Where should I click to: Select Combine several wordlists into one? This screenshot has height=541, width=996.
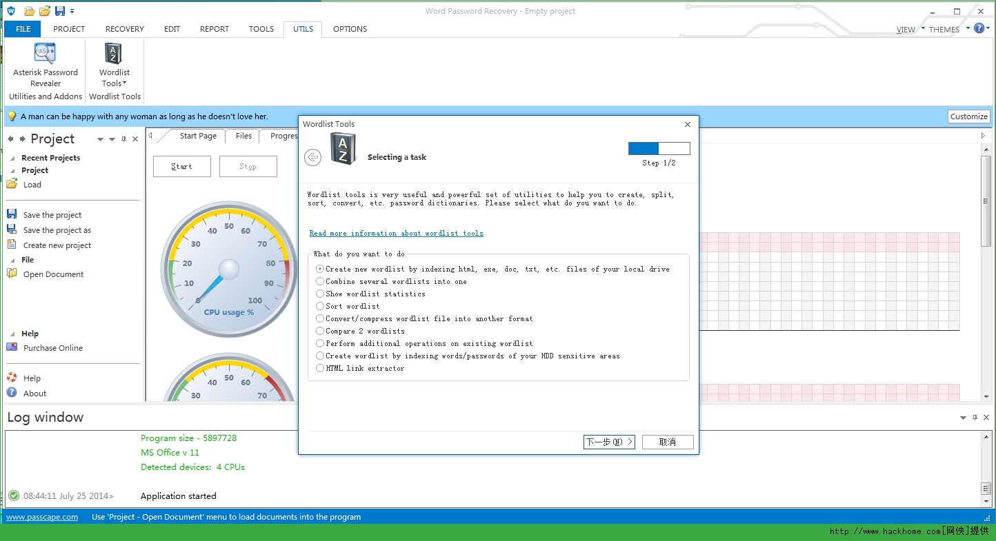tap(391, 281)
